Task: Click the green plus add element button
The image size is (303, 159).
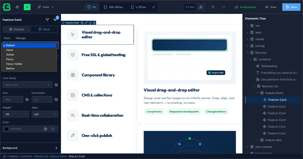Action: pyautogui.click(x=27, y=7)
